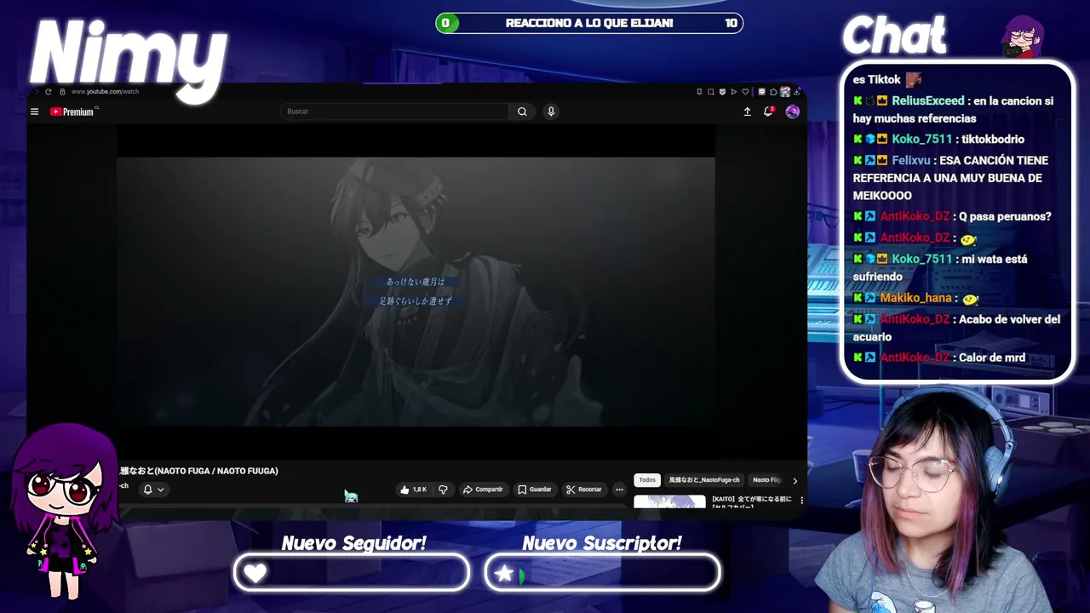Open YouTube account avatar menu
The image size is (1090, 613).
click(793, 112)
